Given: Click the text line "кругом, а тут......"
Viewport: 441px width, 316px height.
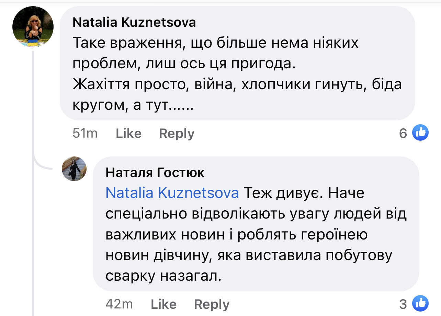Looking at the screenshot, I should (133, 105).
